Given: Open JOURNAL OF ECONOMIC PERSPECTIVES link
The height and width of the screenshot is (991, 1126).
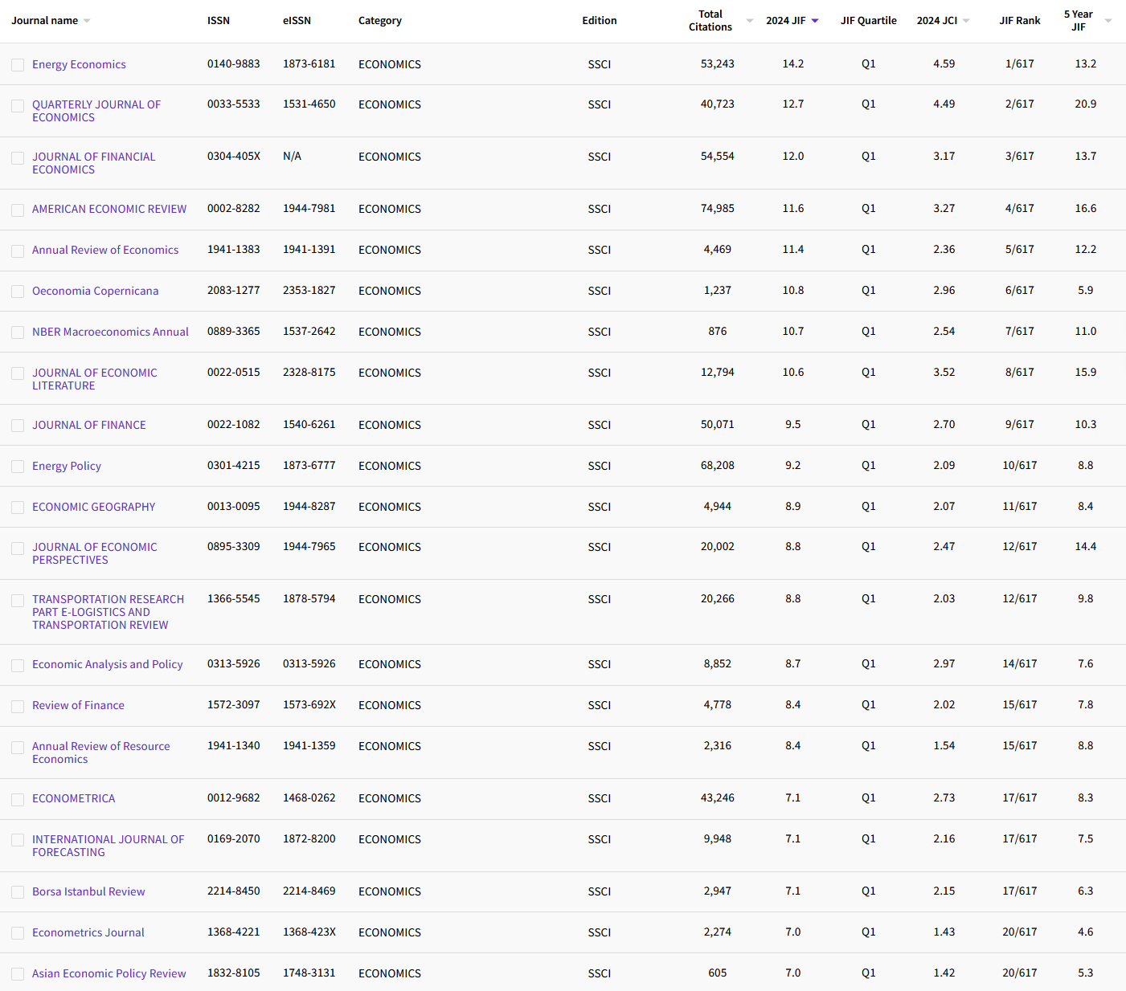Looking at the screenshot, I should click(95, 553).
